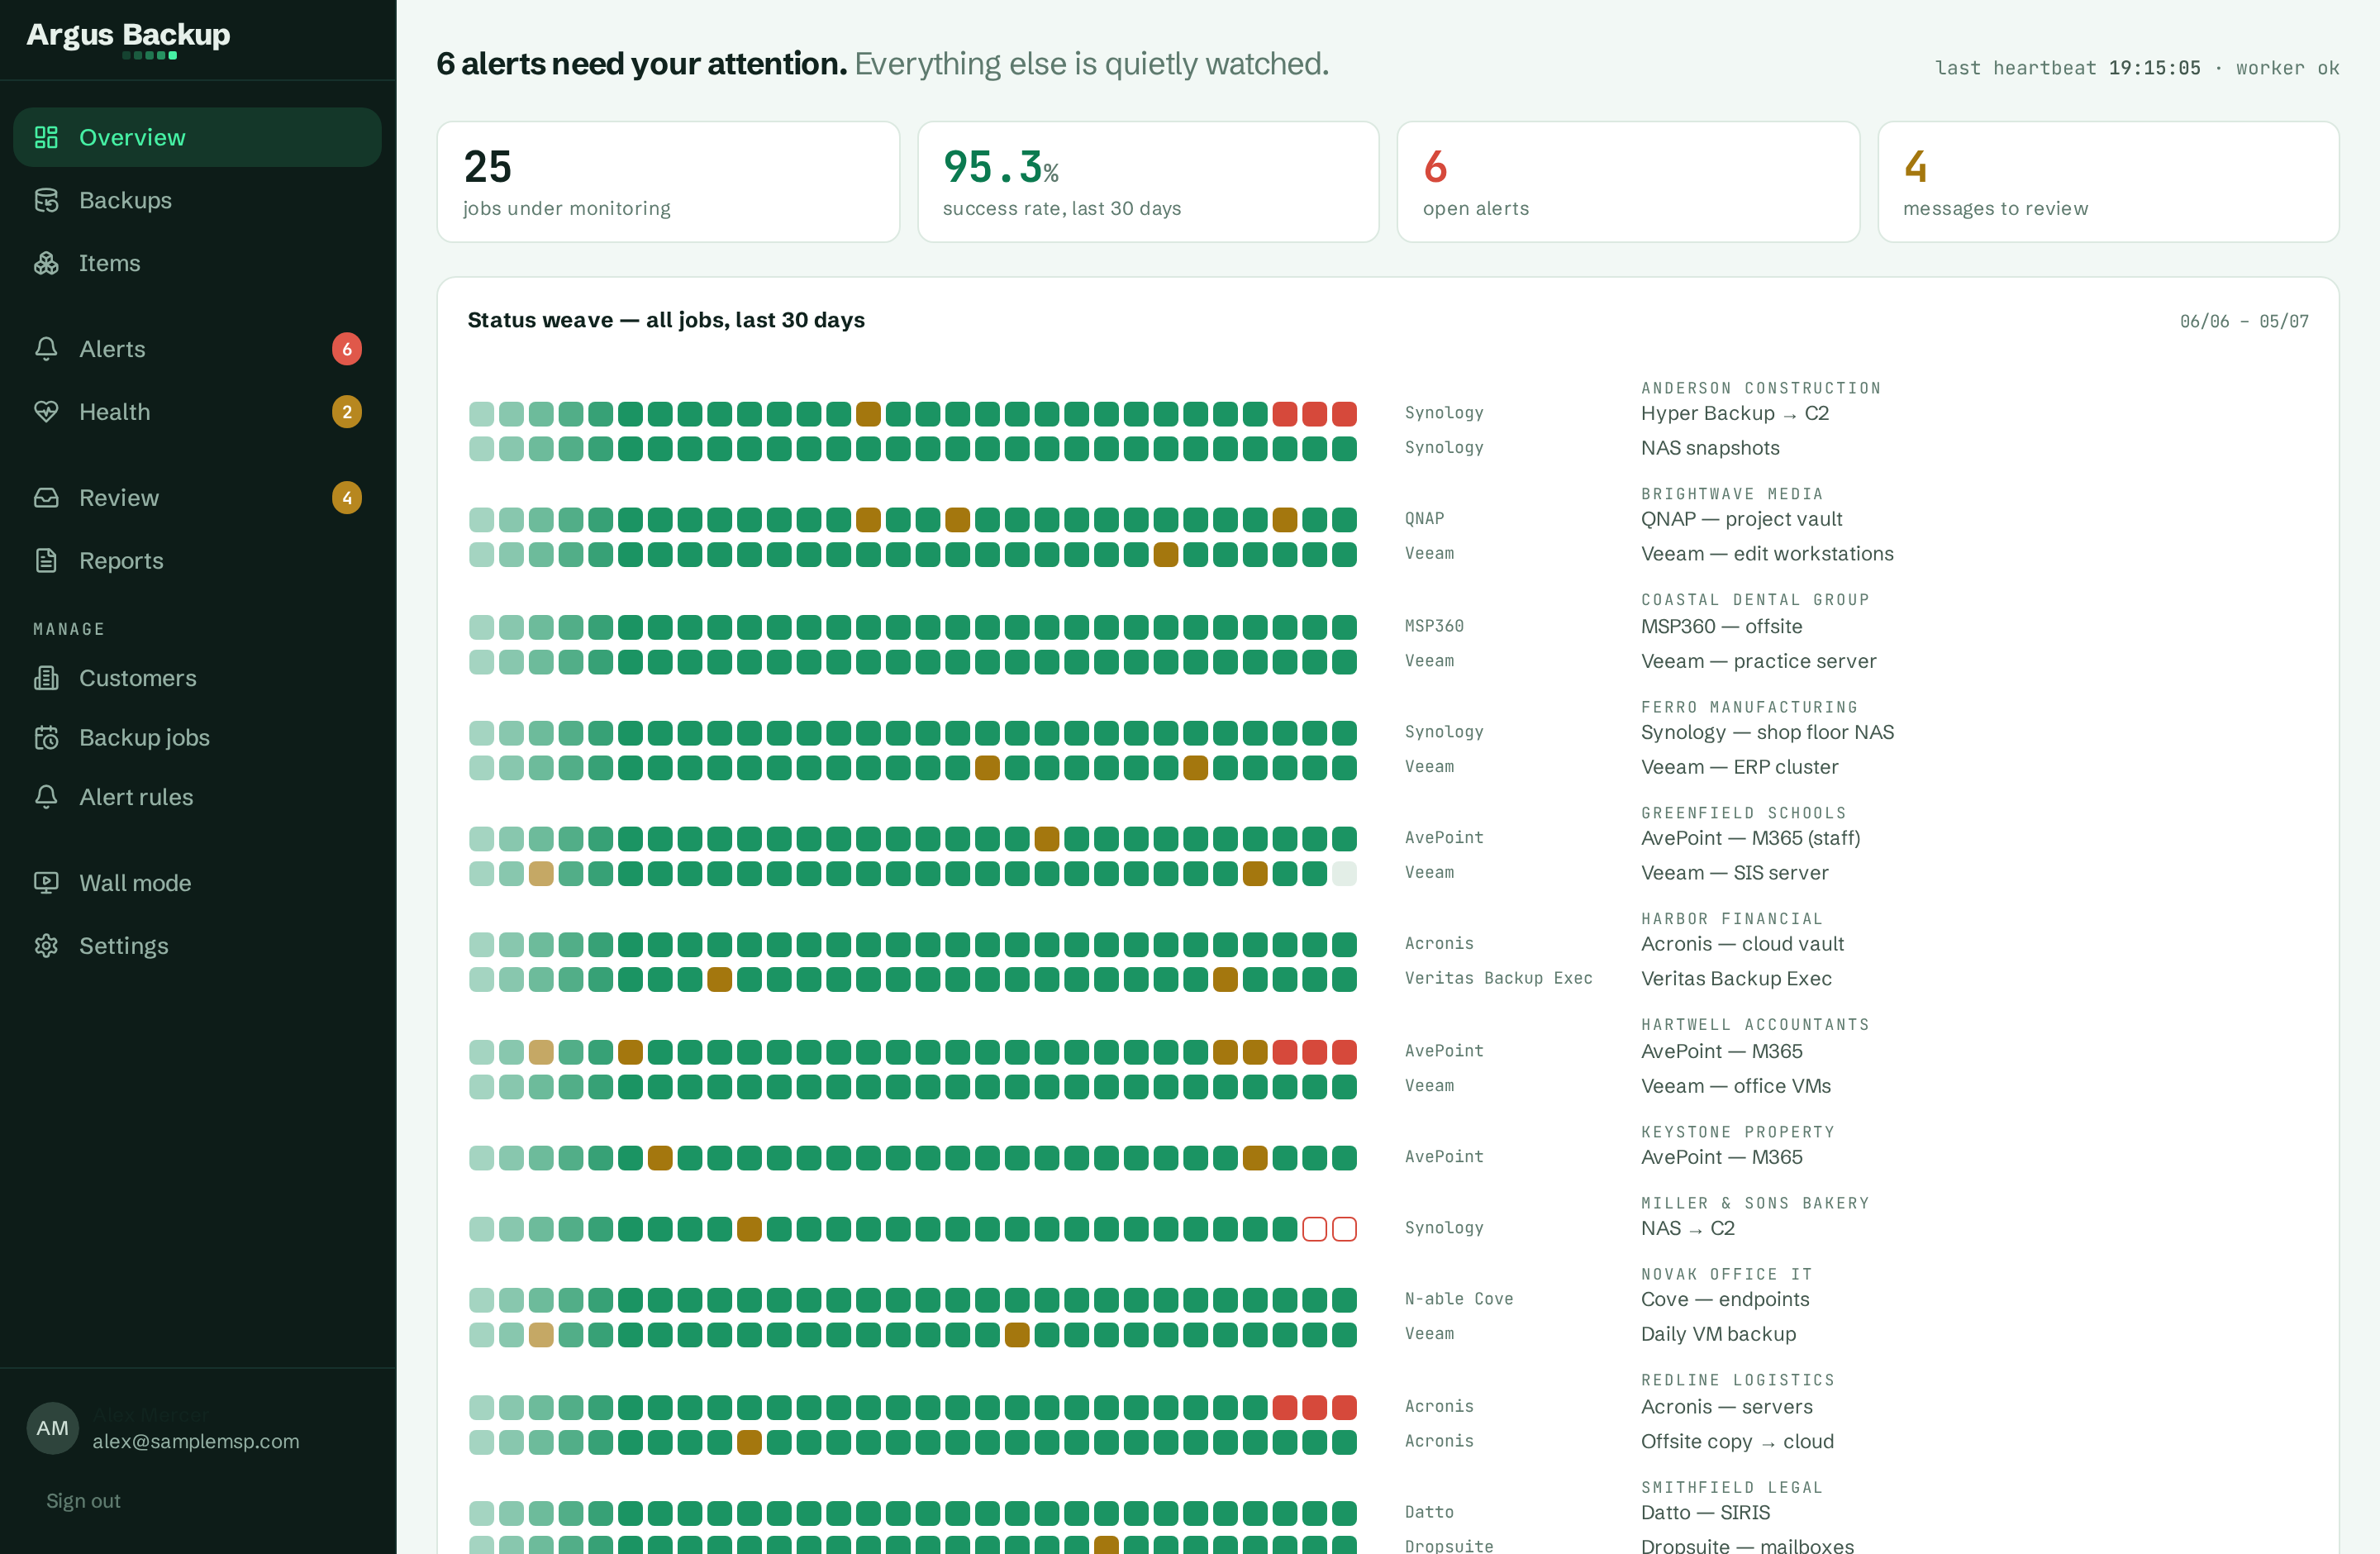Open the 6 open alerts card

click(x=1628, y=182)
